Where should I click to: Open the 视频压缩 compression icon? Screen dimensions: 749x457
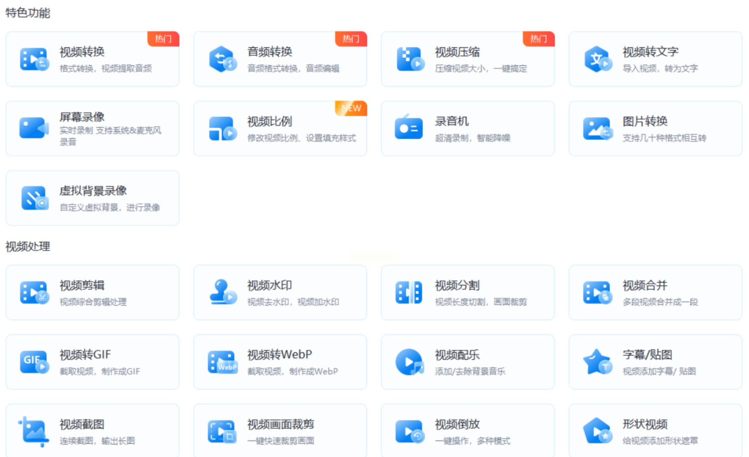[410, 59]
